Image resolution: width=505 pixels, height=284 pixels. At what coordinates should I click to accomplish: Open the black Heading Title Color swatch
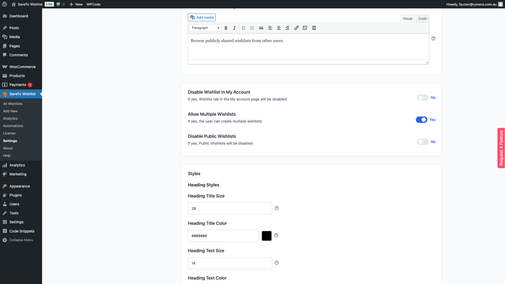click(266, 236)
